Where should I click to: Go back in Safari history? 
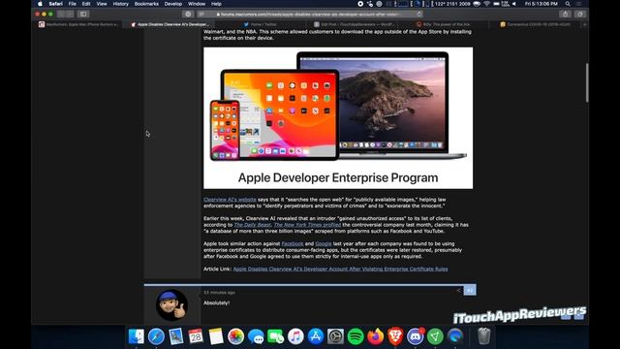point(61,14)
